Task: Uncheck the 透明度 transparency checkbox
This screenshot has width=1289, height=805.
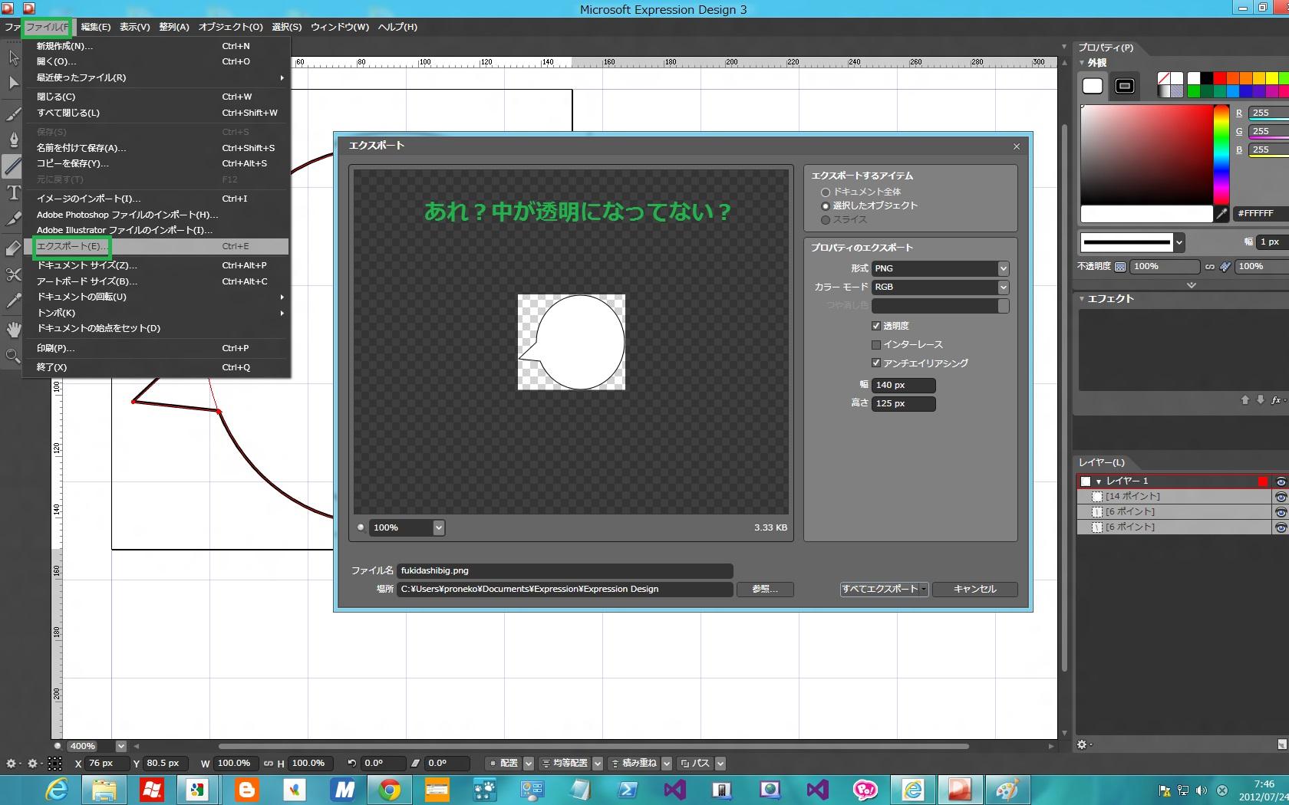Action: click(875, 326)
